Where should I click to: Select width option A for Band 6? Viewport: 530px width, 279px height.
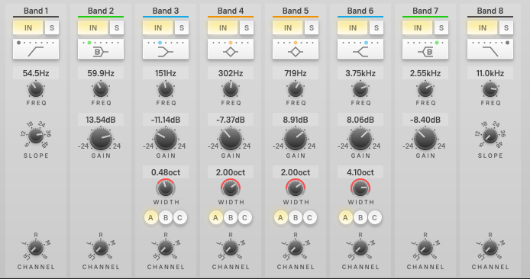(345, 217)
